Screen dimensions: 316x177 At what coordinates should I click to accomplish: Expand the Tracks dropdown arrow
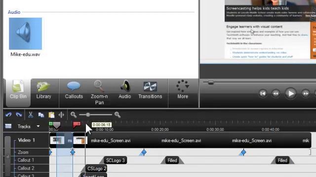click(38, 126)
